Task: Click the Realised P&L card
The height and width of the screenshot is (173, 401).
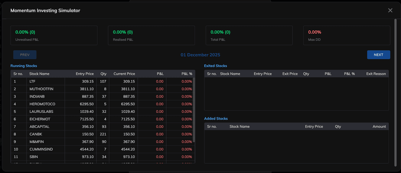Action: [151, 35]
